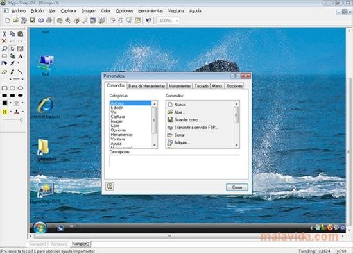The width and height of the screenshot is (353, 254).
Task: Select the paint bucket Fill tool
Action: [4, 63]
